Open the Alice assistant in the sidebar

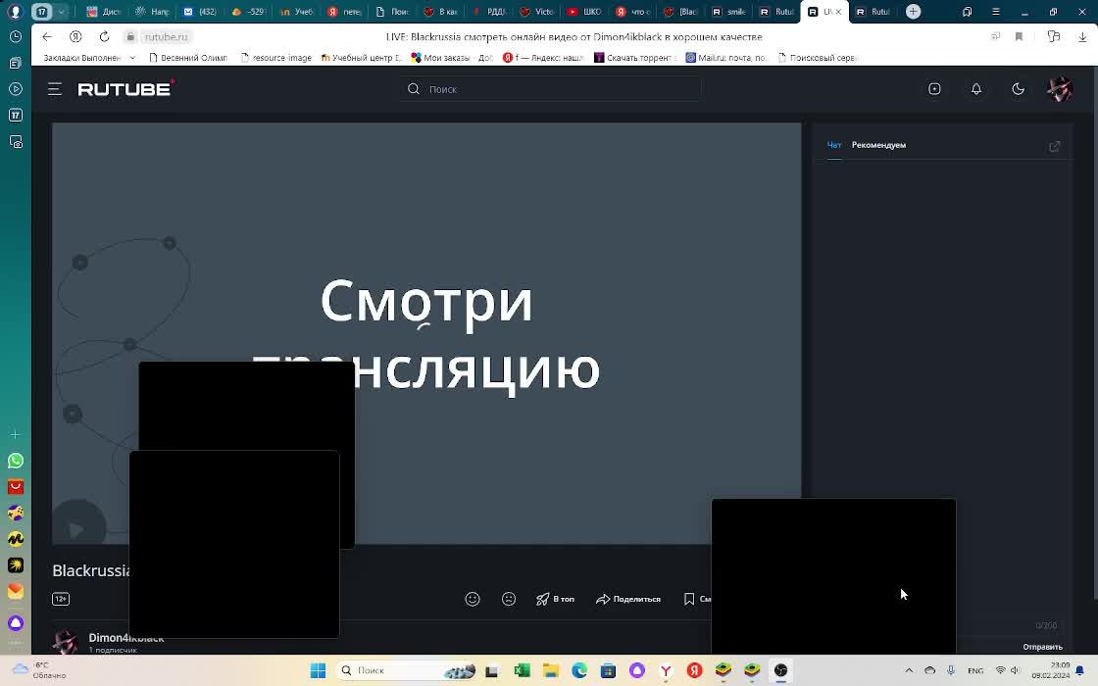pos(16,622)
